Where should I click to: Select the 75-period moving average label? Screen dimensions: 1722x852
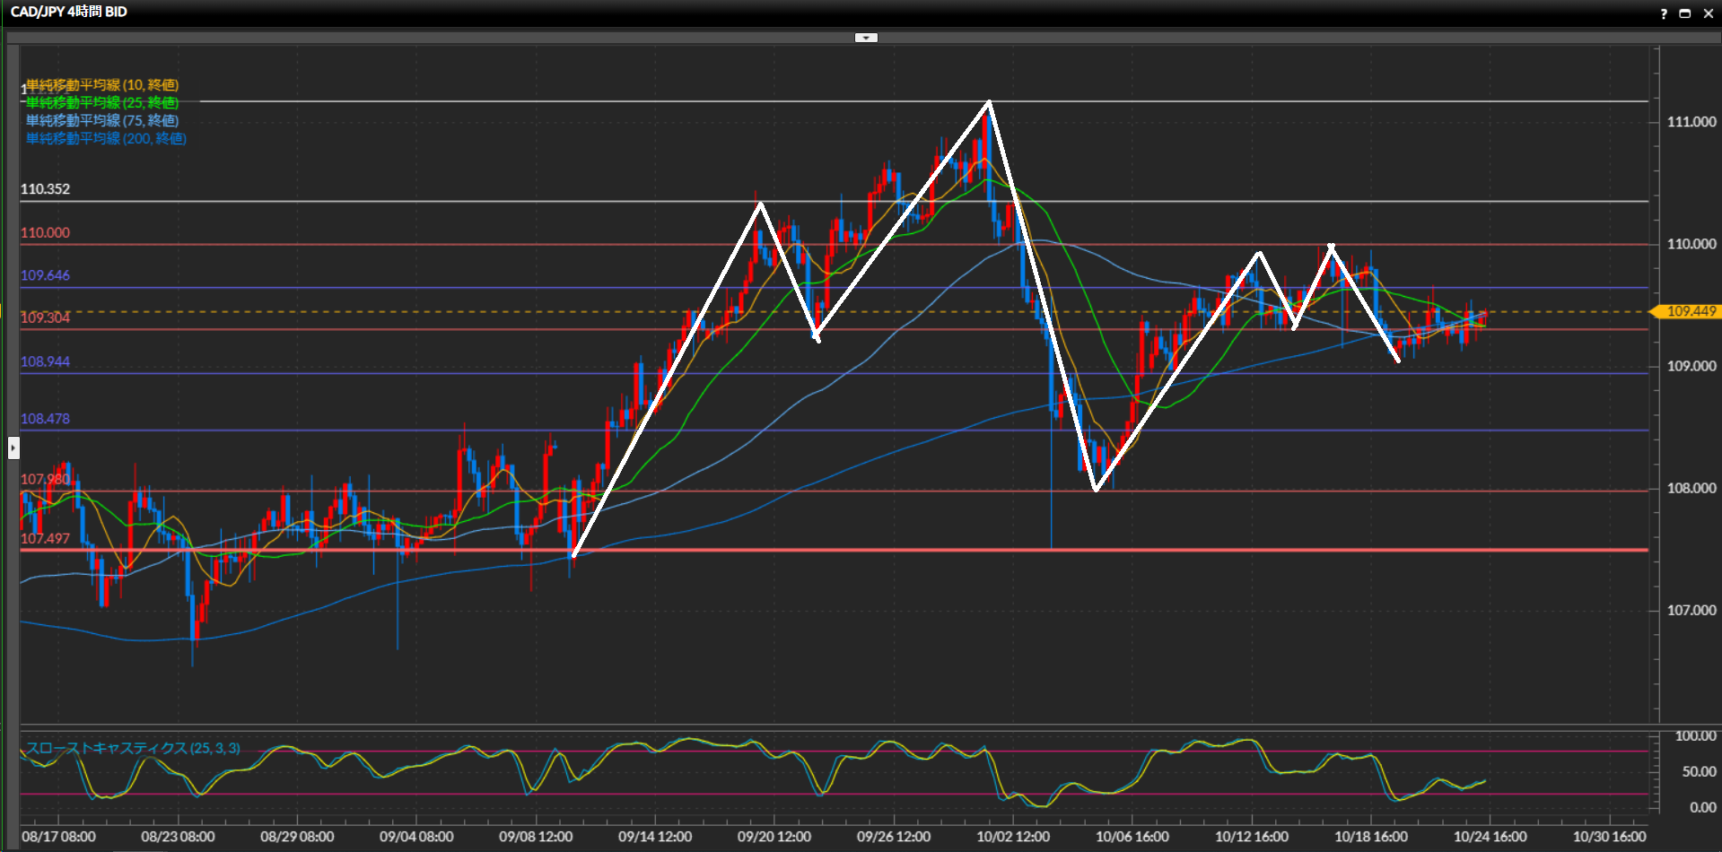(101, 120)
